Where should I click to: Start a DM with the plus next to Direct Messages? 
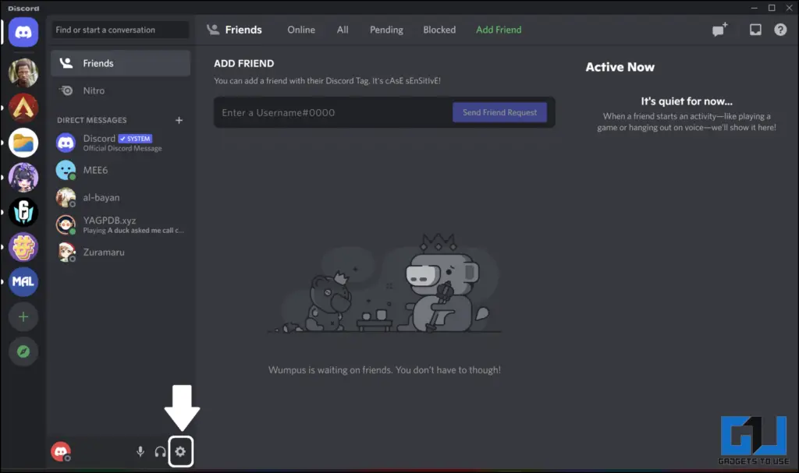click(179, 120)
